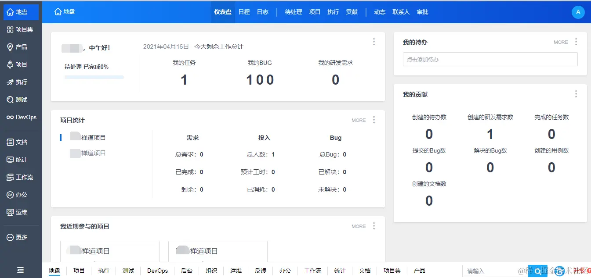The height and width of the screenshot is (278, 591).
Task: Open 反馈 tab in bottom bar
Action: point(261,271)
